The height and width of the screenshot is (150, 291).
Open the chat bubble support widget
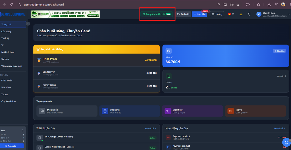(x=286, y=142)
